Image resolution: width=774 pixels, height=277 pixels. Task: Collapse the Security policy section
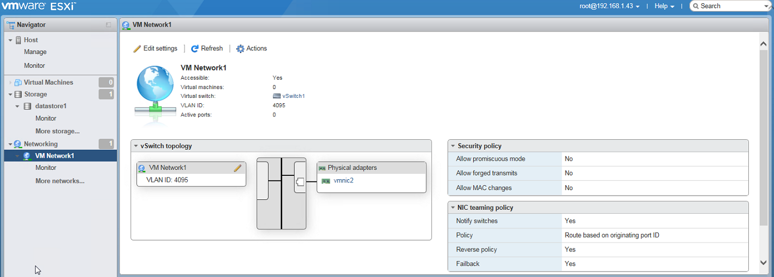tap(453, 146)
